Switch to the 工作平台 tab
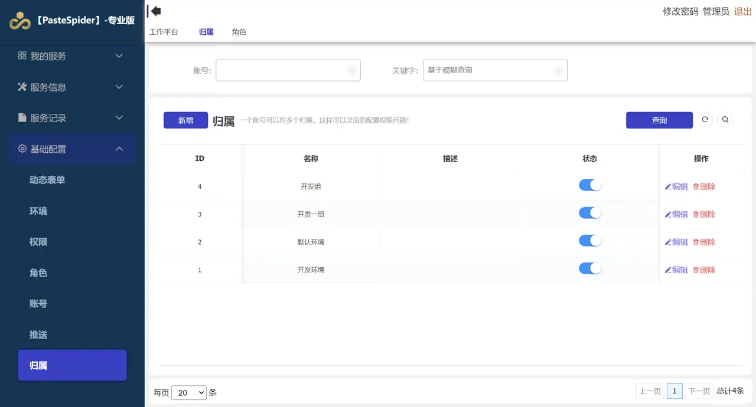The width and height of the screenshot is (756, 407). 164,32
